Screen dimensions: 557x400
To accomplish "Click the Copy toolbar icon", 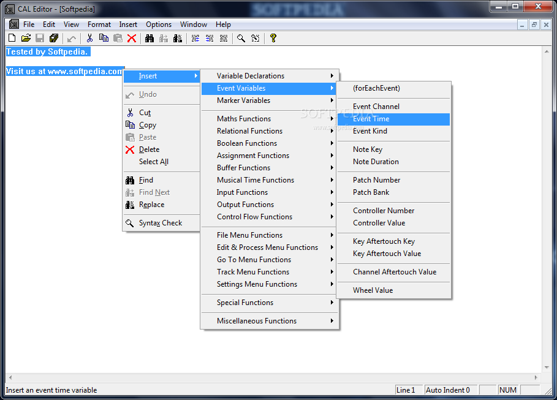I will tap(104, 38).
